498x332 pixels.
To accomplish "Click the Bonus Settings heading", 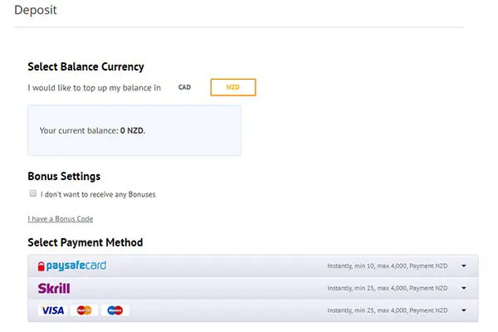I will coord(64,176).
